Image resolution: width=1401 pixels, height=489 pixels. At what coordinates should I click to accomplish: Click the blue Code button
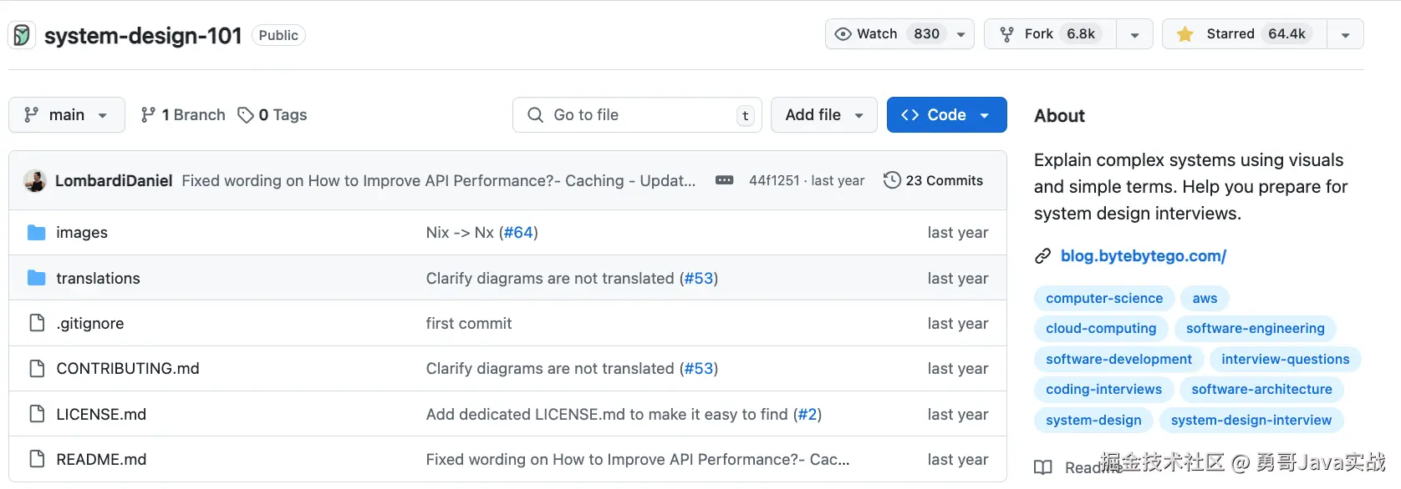coord(946,115)
